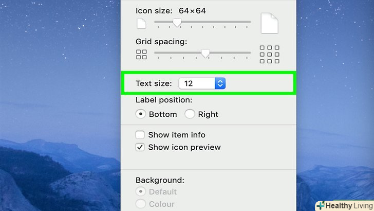Click the green plus logo in Healthy Living watermark
374x211 pixels.
tap(321, 205)
